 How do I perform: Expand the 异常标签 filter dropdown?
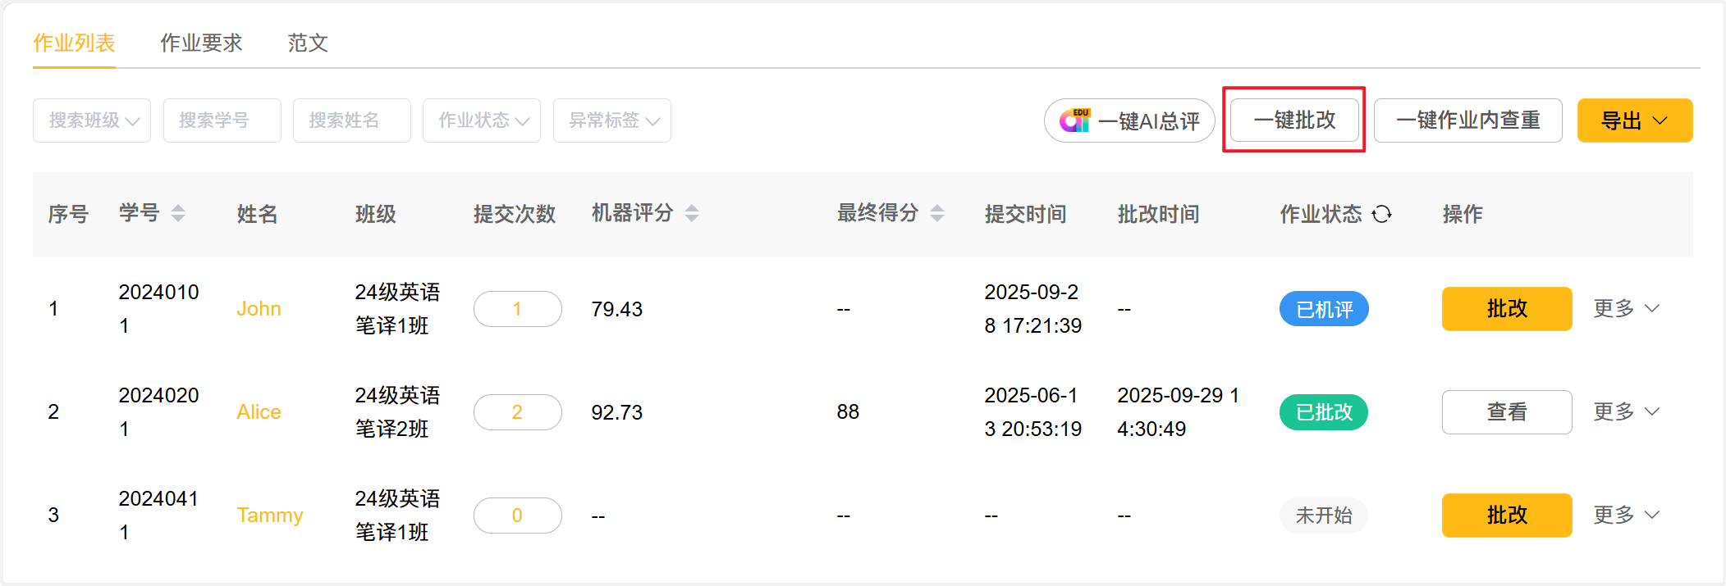click(x=612, y=120)
